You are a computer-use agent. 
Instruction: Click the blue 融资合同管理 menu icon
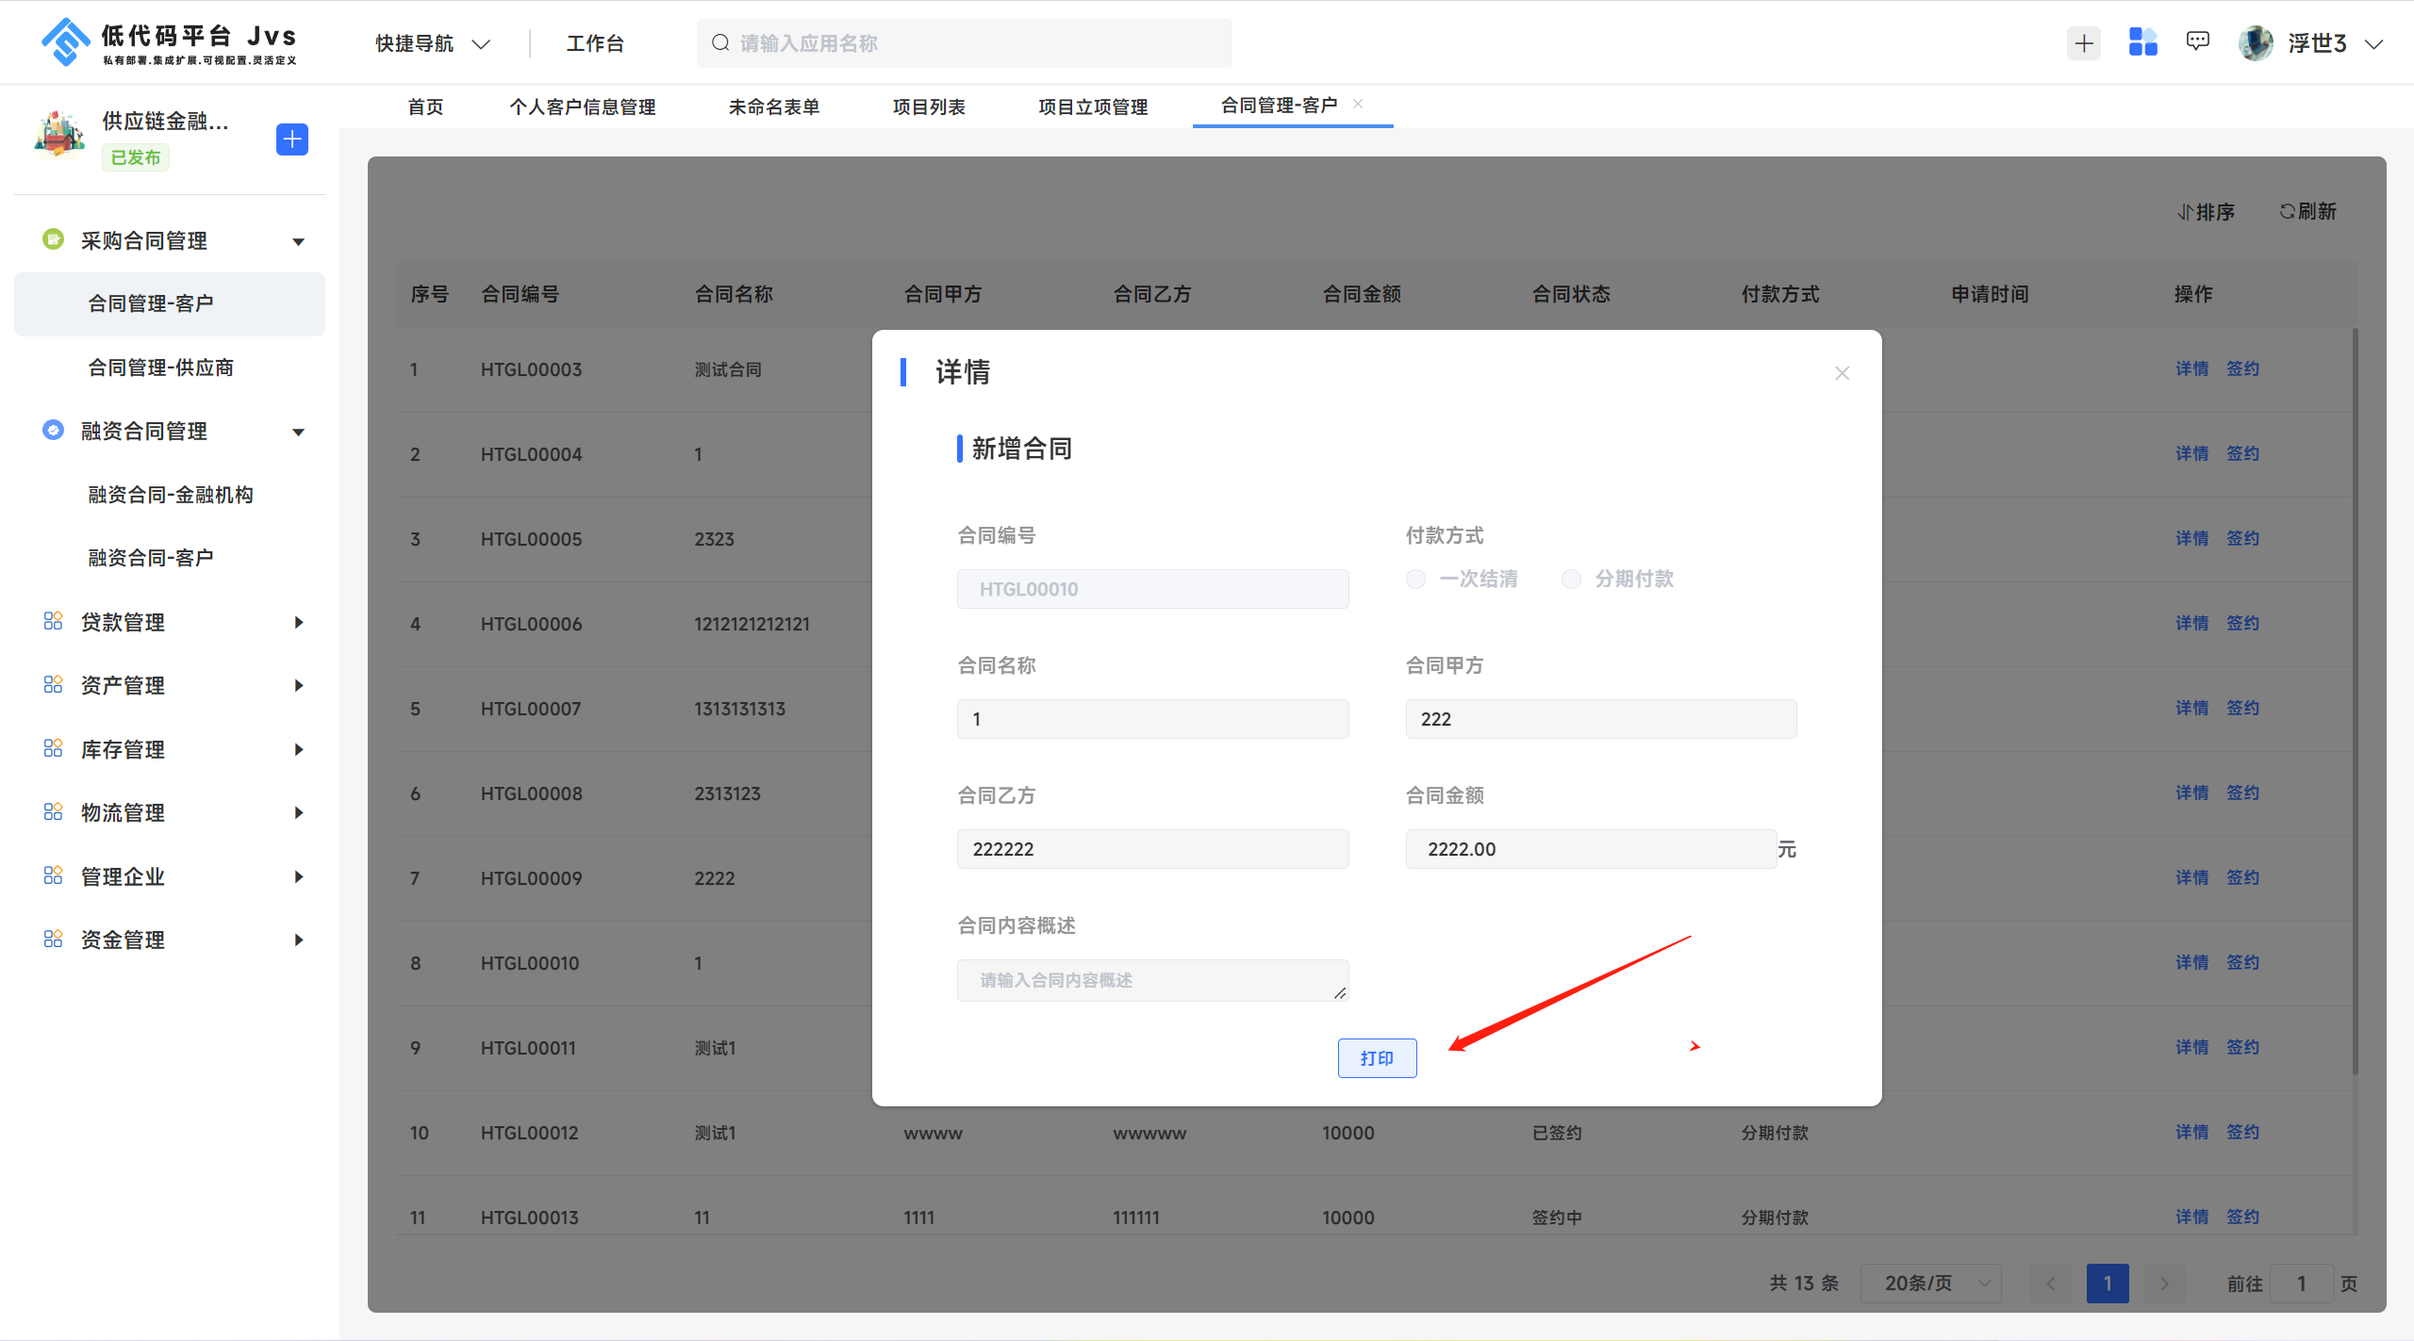click(x=54, y=430)
